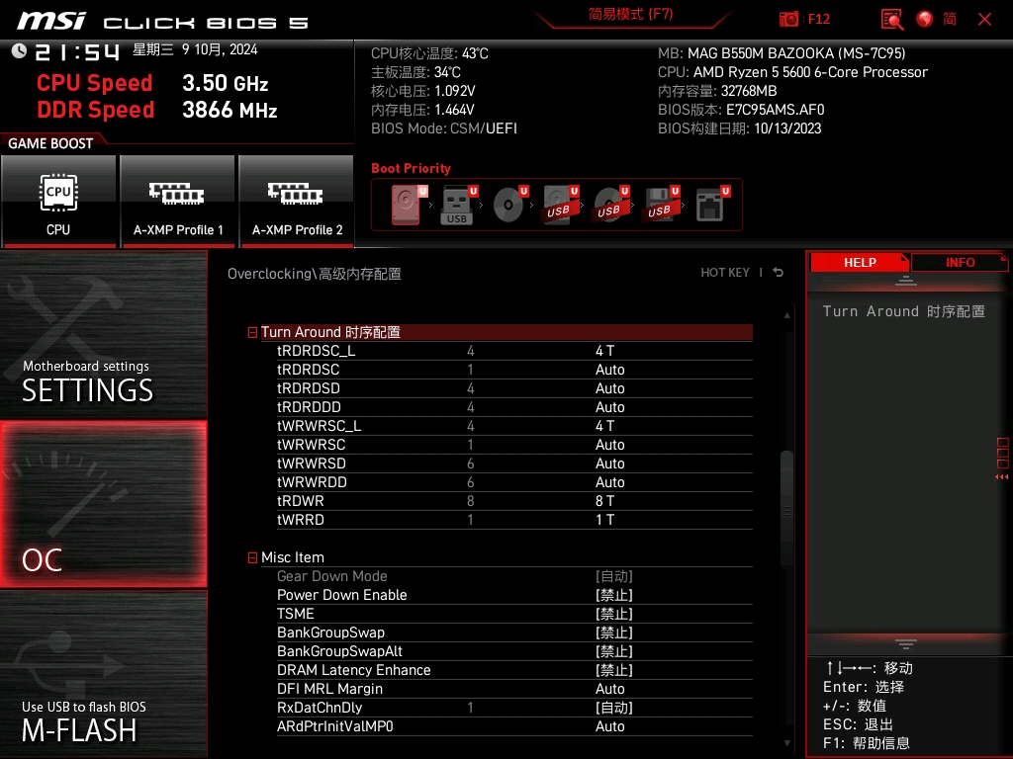Edit tWRWRSC Auto value
The height and width of the screenshot is (759, 1013).
point(609,445)
